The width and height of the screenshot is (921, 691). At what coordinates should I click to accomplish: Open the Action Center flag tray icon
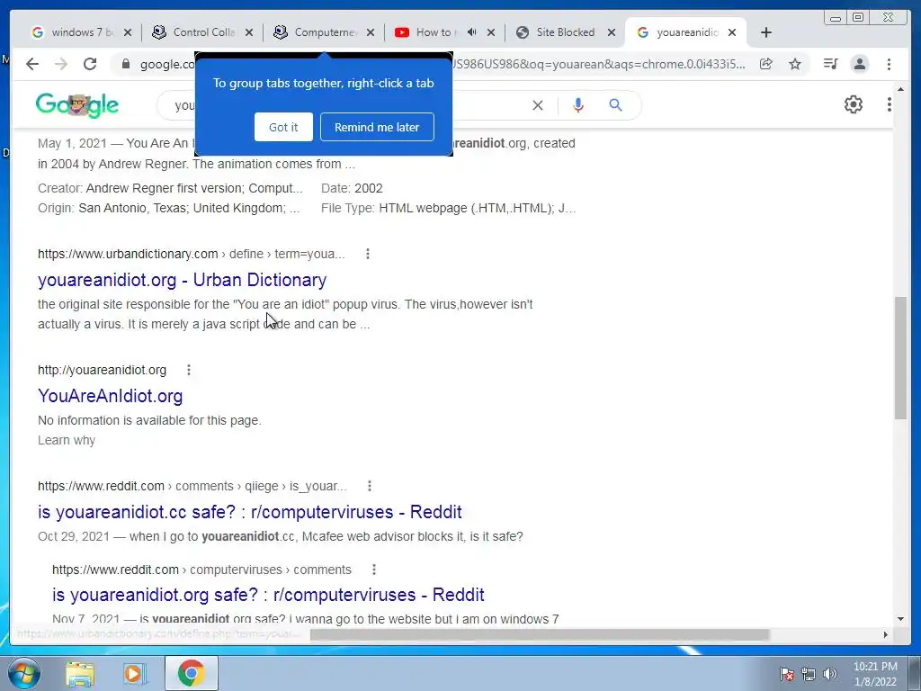tap(786, 674)
